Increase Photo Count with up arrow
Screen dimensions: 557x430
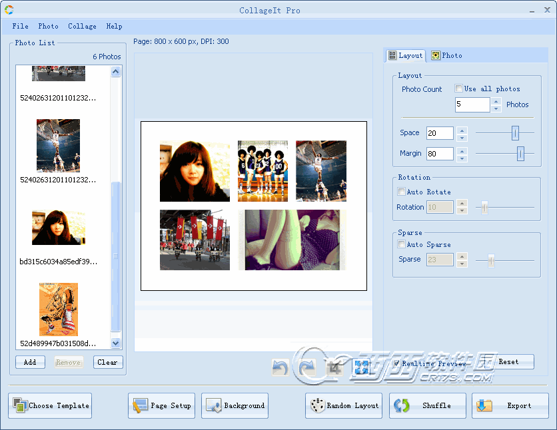[496, 101]
